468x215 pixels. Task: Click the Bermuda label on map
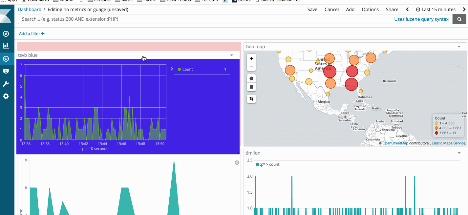[x=390, y=81]
